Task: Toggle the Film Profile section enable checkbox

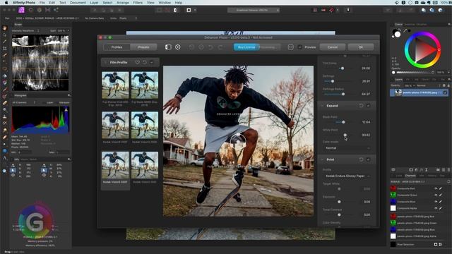Action: pyautogui.click(x=152, y=62)
